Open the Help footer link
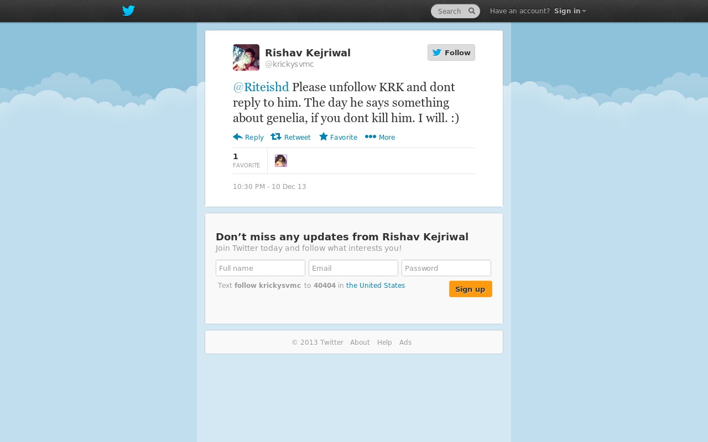 click(384, 343)
